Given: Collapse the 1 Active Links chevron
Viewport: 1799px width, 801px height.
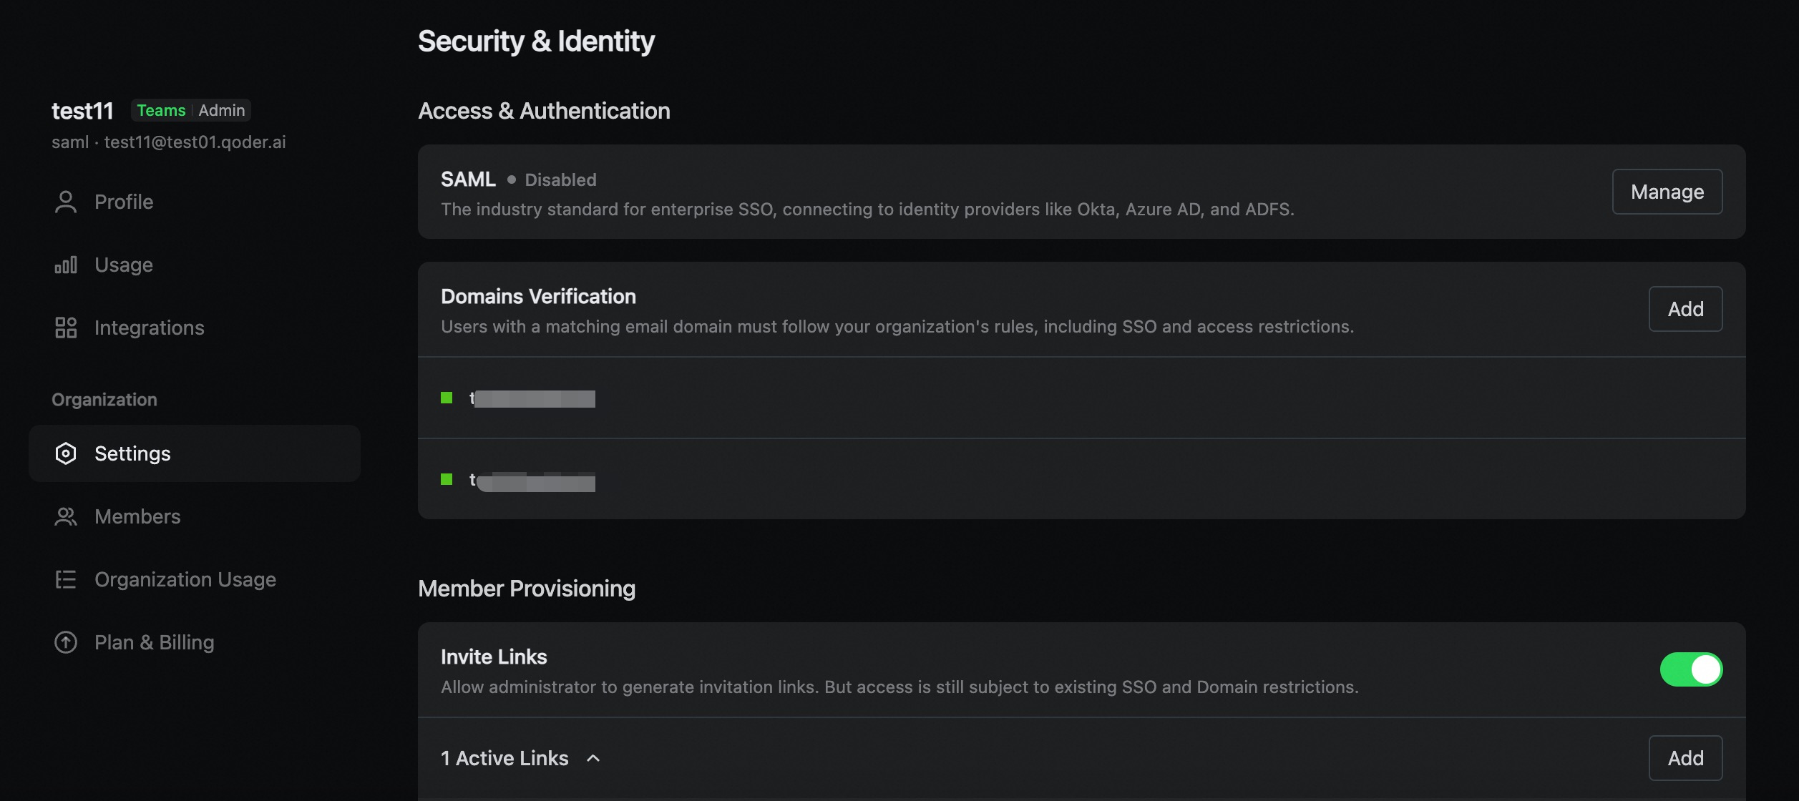Looking at the screenshot, I should 593,758.
